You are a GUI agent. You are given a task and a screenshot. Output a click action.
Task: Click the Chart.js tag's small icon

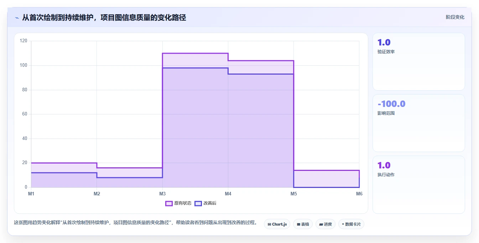click(x=269, y=225)
